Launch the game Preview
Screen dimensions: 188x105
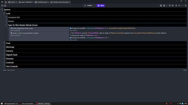coord(88,5)
